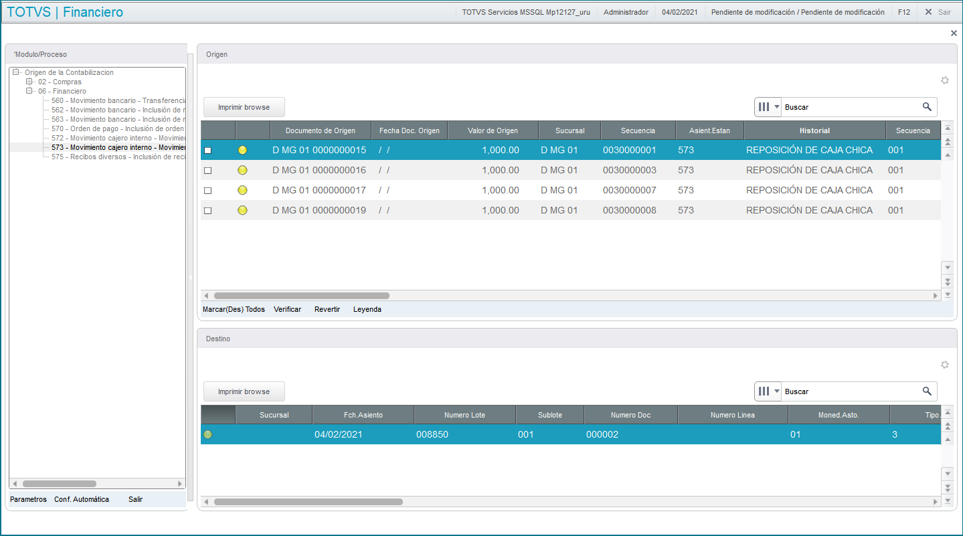Screen dimensions: 963x536
Task: Click the Sair exit button in header
Action: pos(938,12)
